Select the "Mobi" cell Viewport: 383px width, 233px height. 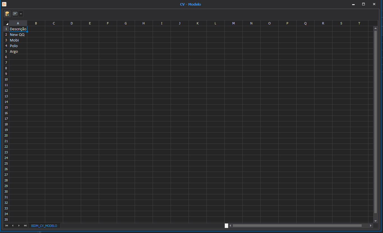coord(18,40)
